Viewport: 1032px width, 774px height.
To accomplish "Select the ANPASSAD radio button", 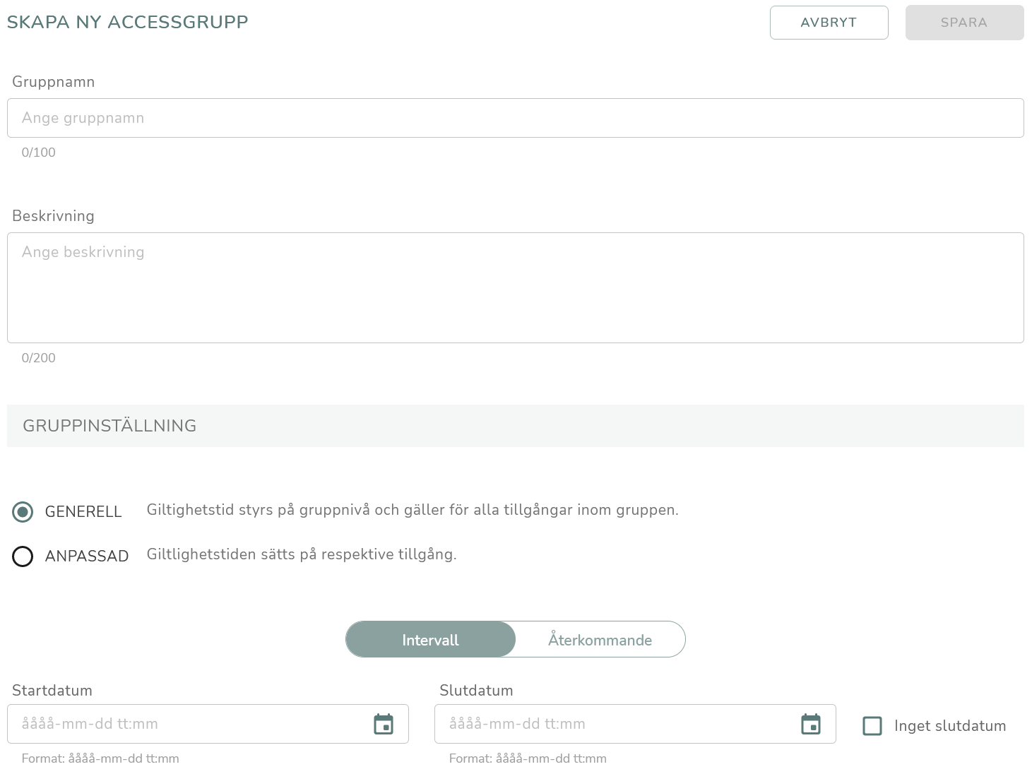I will [x=23, y=556].
